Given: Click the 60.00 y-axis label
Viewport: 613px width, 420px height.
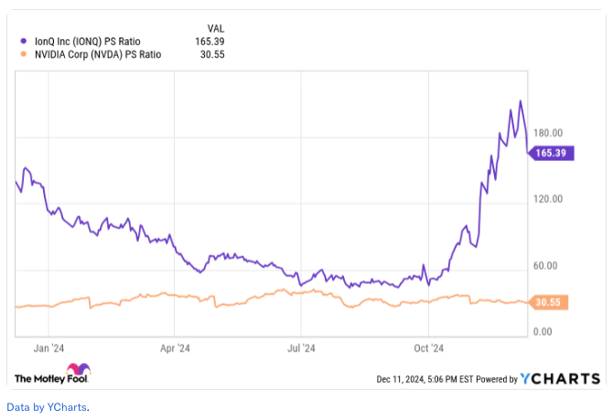Looking at the screenshot, I should pyautogui.click(x=545, y=266).
